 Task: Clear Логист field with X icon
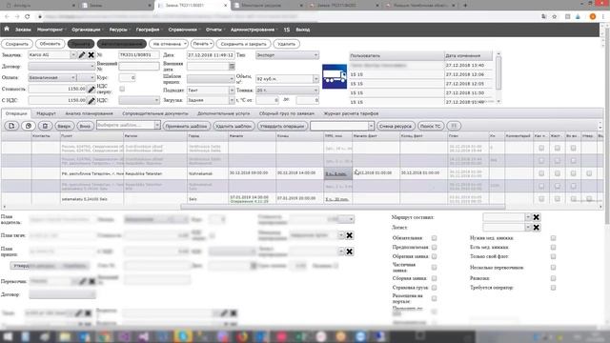pos(536,227)
